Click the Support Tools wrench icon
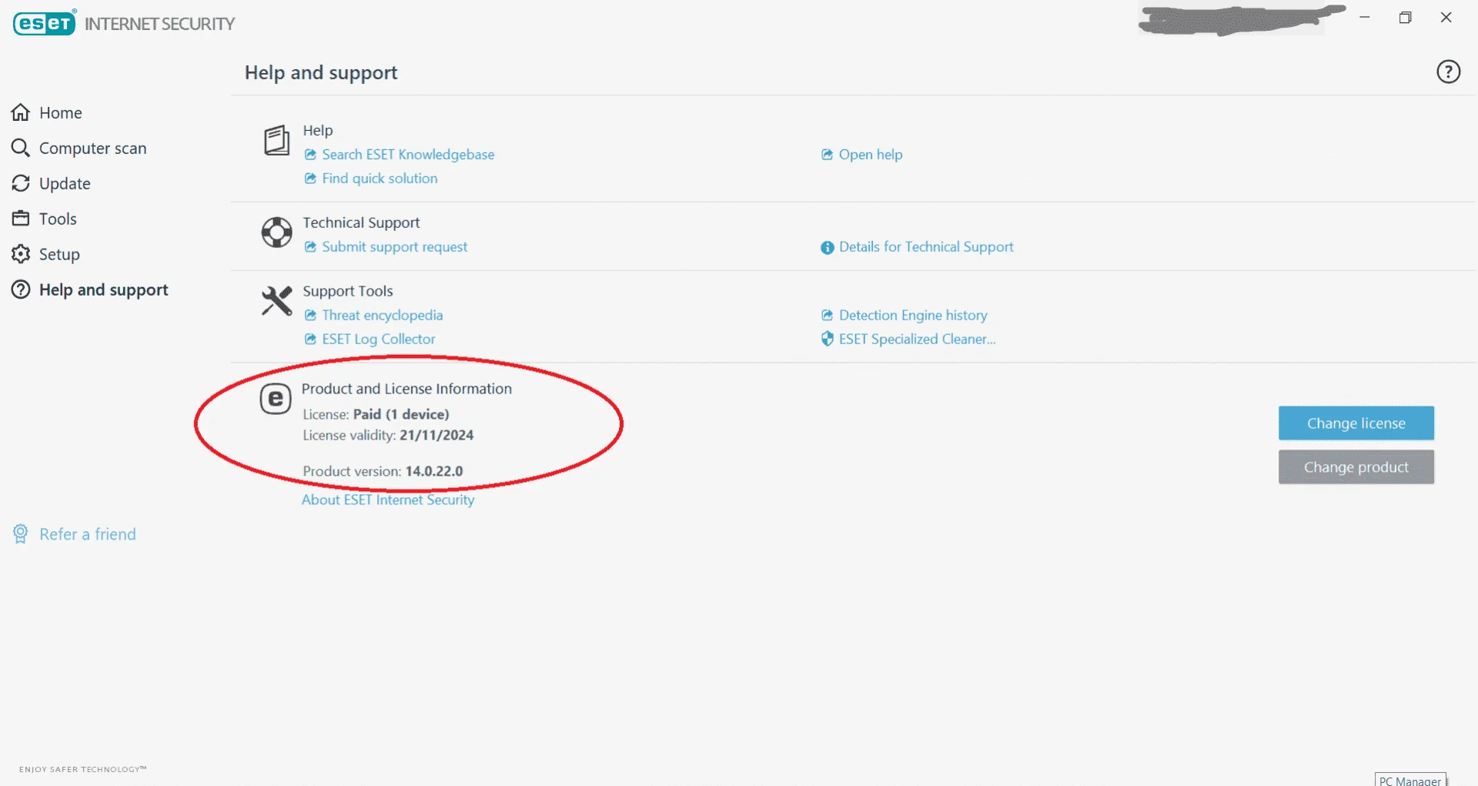The image size is (1478, 786). [276, 301]
